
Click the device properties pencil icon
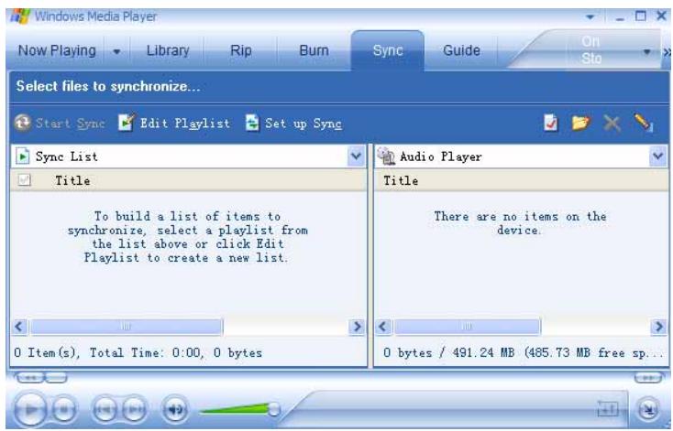point(644,123)
